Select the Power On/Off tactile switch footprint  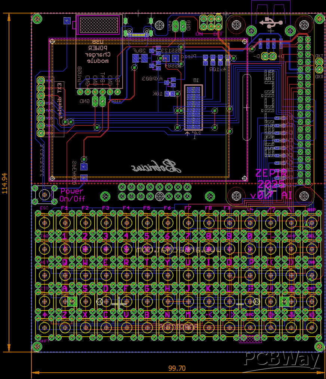click(45, 194)
